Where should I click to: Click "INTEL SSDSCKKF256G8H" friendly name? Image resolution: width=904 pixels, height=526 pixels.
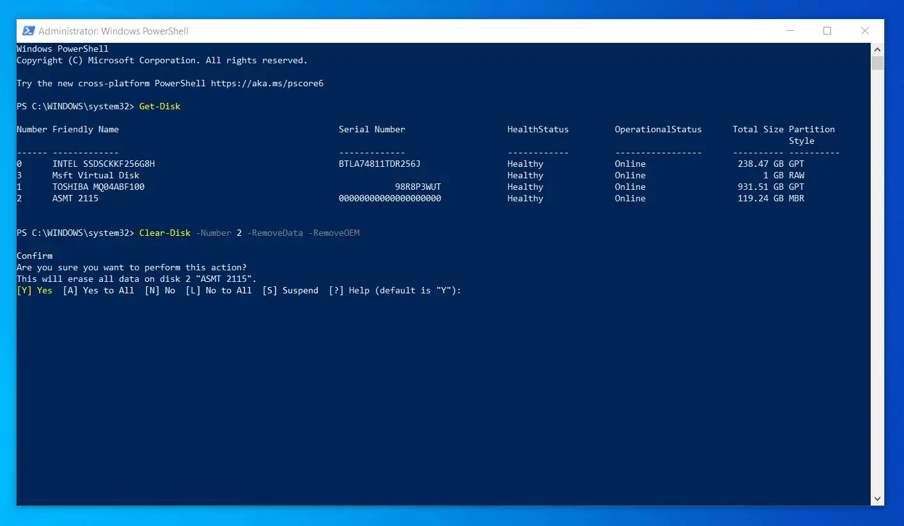[x=104, y=164]
